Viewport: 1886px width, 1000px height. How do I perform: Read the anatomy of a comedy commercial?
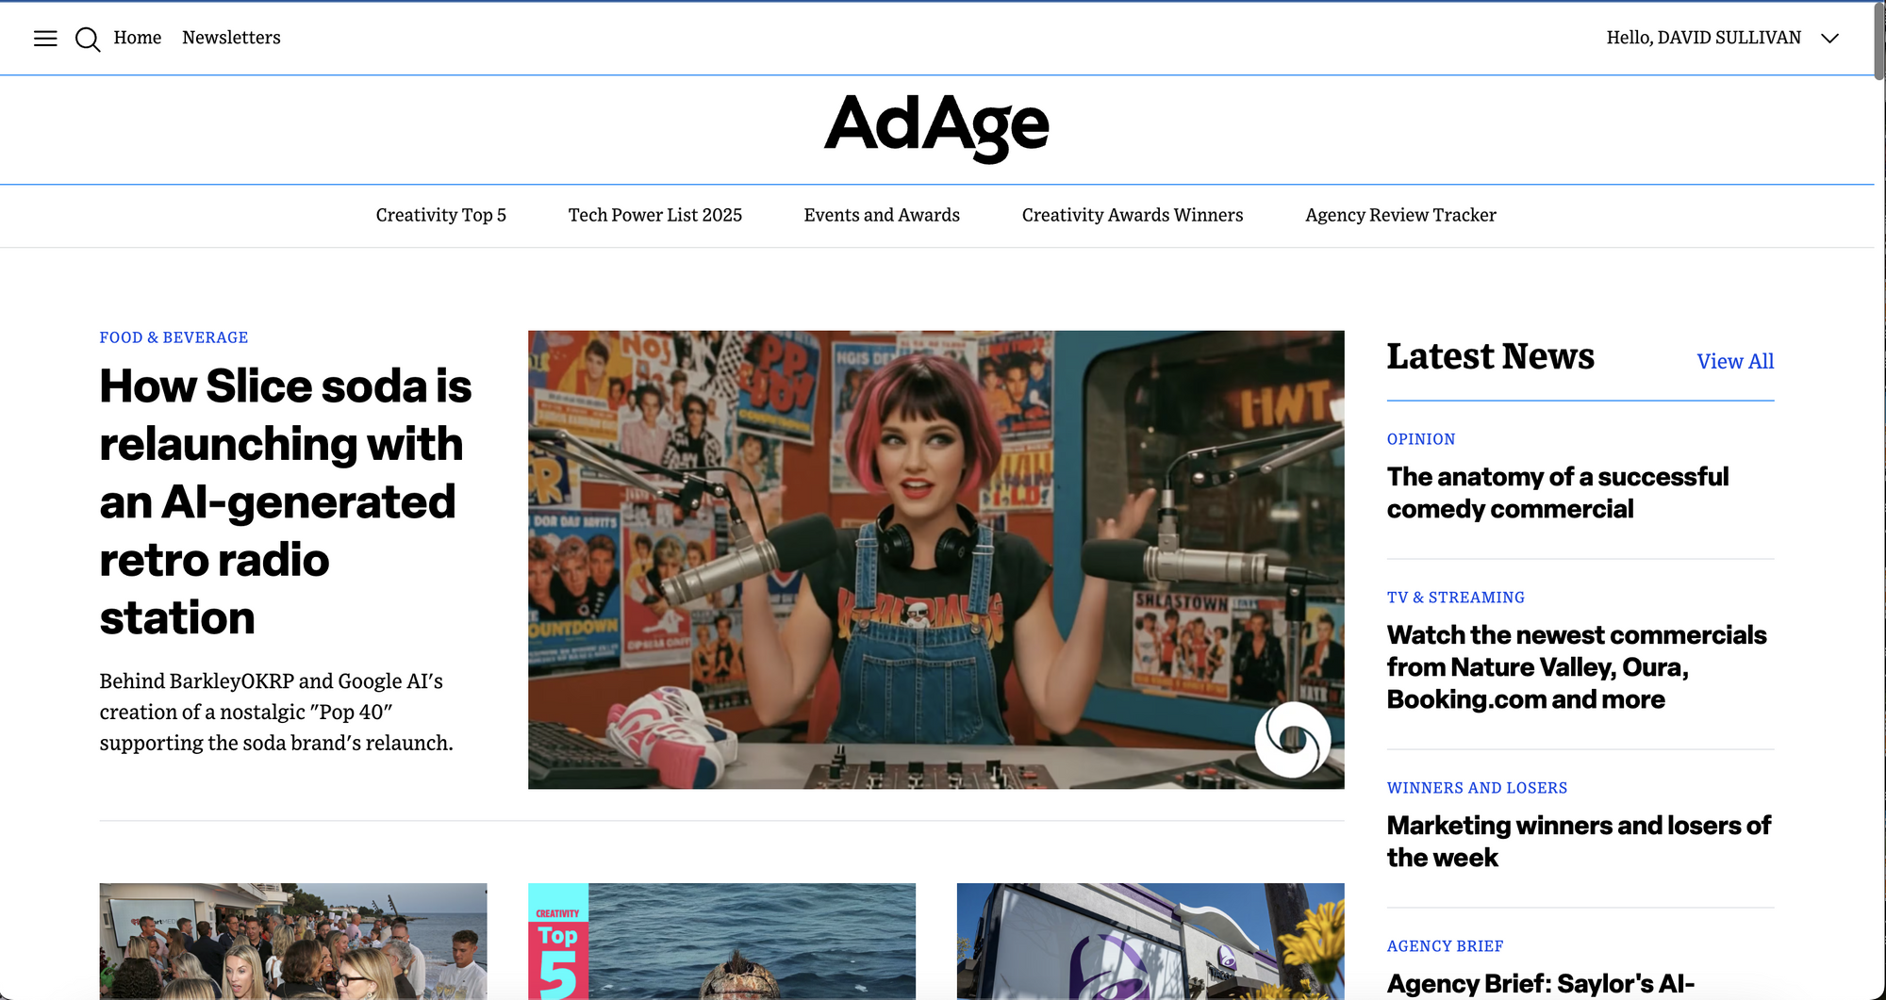1558,493
